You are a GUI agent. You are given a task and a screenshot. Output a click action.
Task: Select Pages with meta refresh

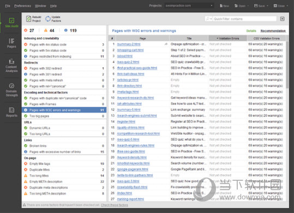coord(64,80)
